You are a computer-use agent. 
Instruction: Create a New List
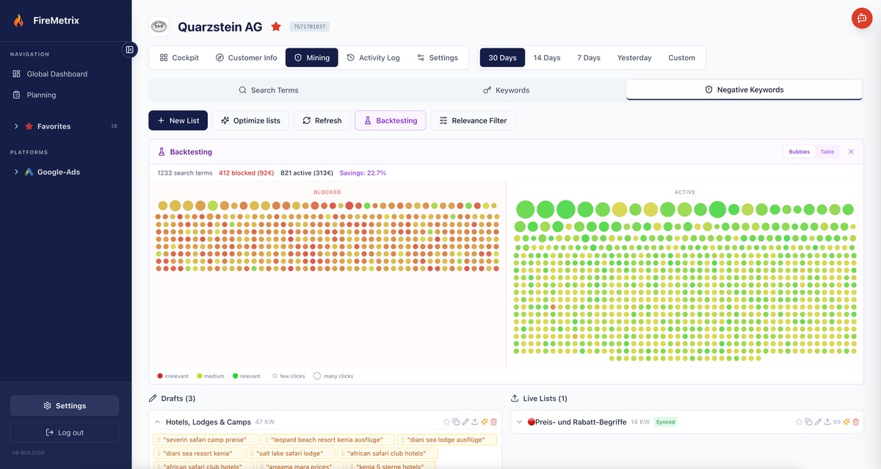pos(178,120)
